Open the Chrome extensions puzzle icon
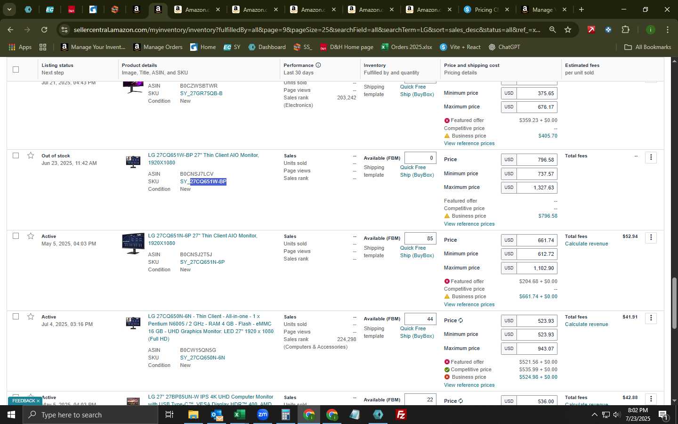The width and height of the screenshot is (678, 424). point(625,30)
